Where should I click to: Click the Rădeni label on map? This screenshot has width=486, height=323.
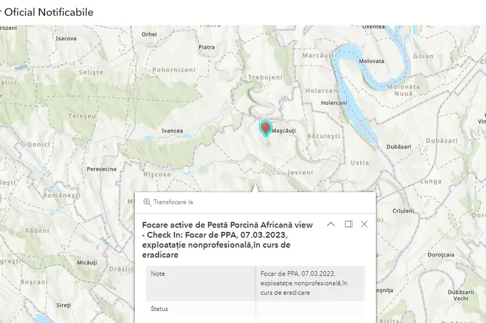point(37,231)
